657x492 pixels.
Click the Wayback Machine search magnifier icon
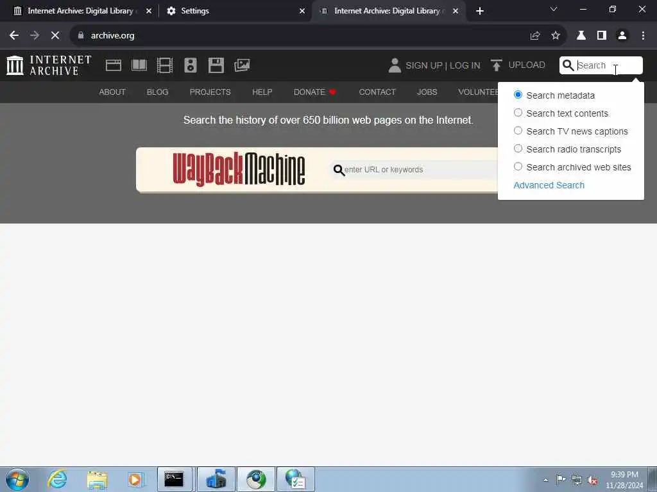(x=339, y=170)
